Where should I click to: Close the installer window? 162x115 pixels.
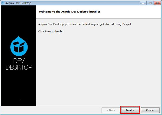(157, 3)
